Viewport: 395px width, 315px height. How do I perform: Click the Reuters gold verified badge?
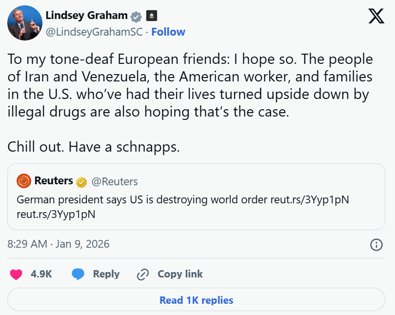[81, 182]
